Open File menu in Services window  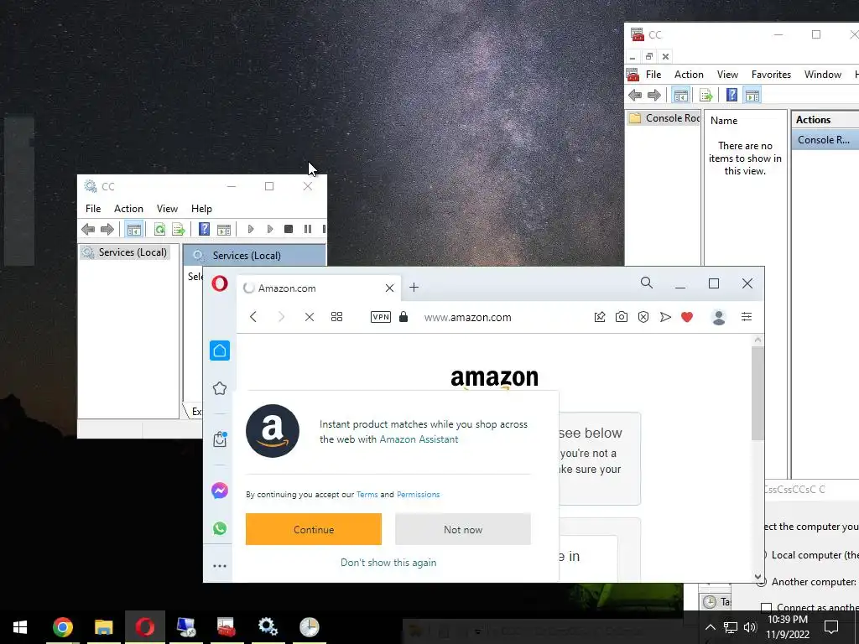pos(93,209)
